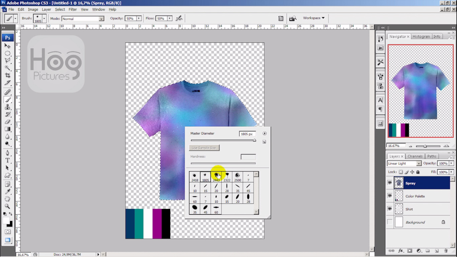Open the layer Fill arrow
Image resolution: width=457 pixels, height=257 pixels.
(x=451, y=172)
